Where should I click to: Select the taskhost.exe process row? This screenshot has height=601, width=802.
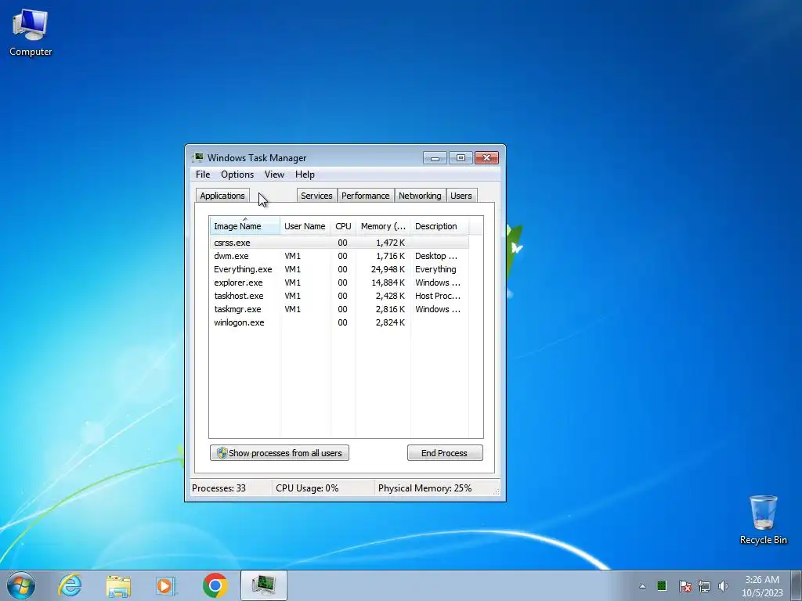coord(339,296)
